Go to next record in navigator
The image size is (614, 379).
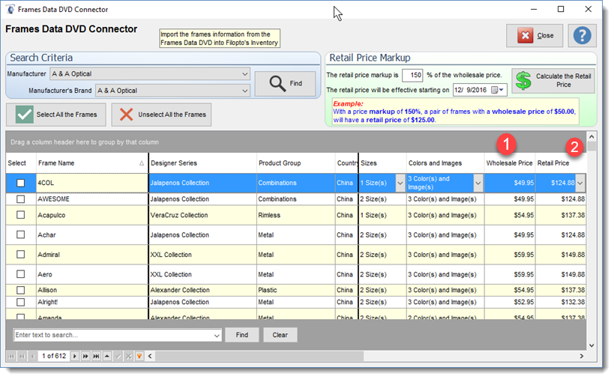click(74, 357)
